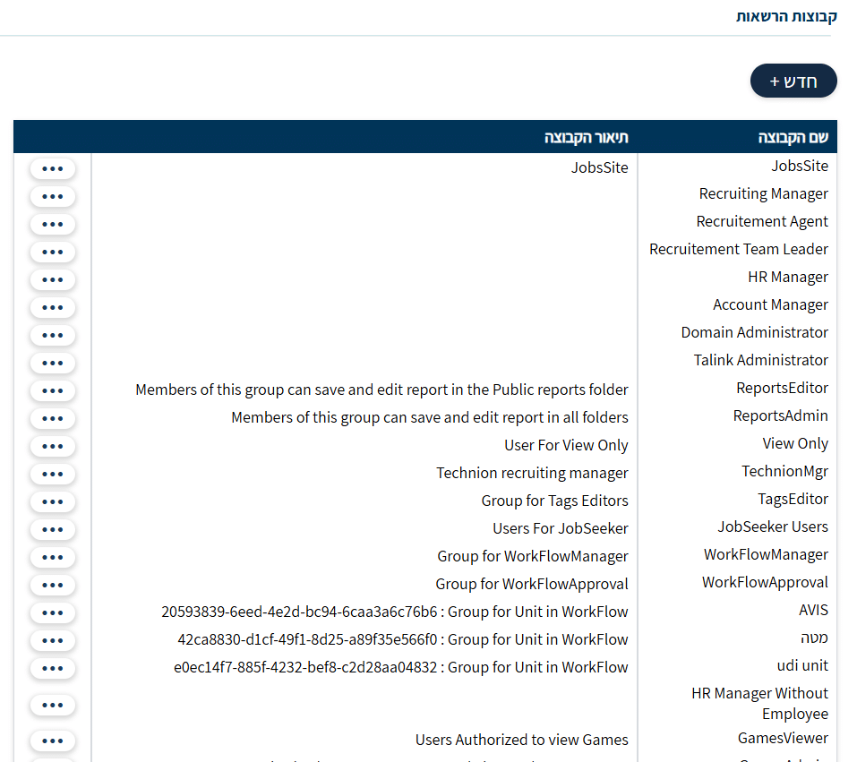Open the options menu for AVIS group
The height and width of the screenshot is (762, 857).
(x=53, y=612)
